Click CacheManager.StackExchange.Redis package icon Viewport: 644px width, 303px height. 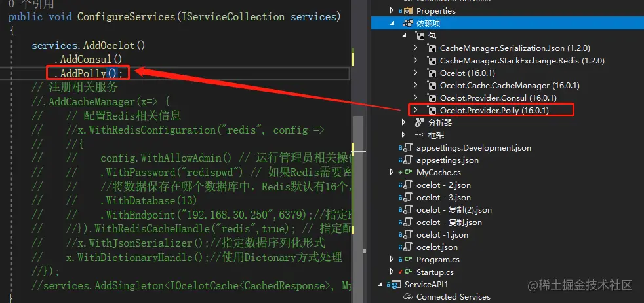pyautogui.click(x=432, y=61)
